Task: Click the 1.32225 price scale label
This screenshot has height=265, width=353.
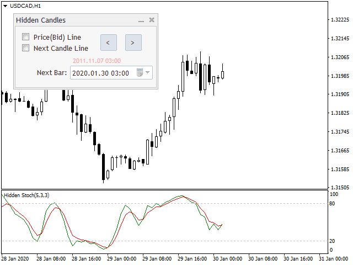Action: point(340,20)
